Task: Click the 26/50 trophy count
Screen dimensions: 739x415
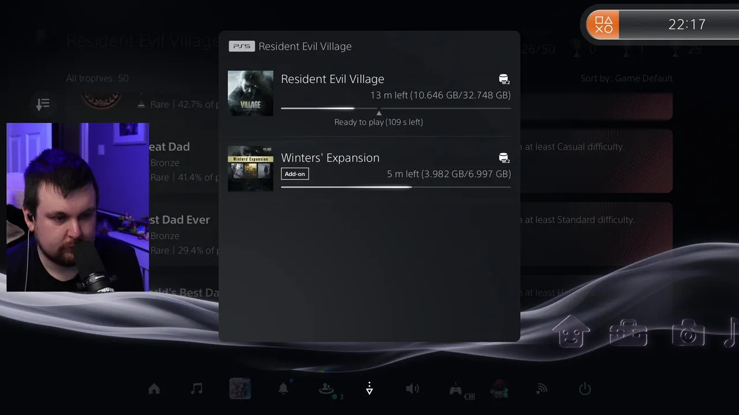Action: click(538, 50)
